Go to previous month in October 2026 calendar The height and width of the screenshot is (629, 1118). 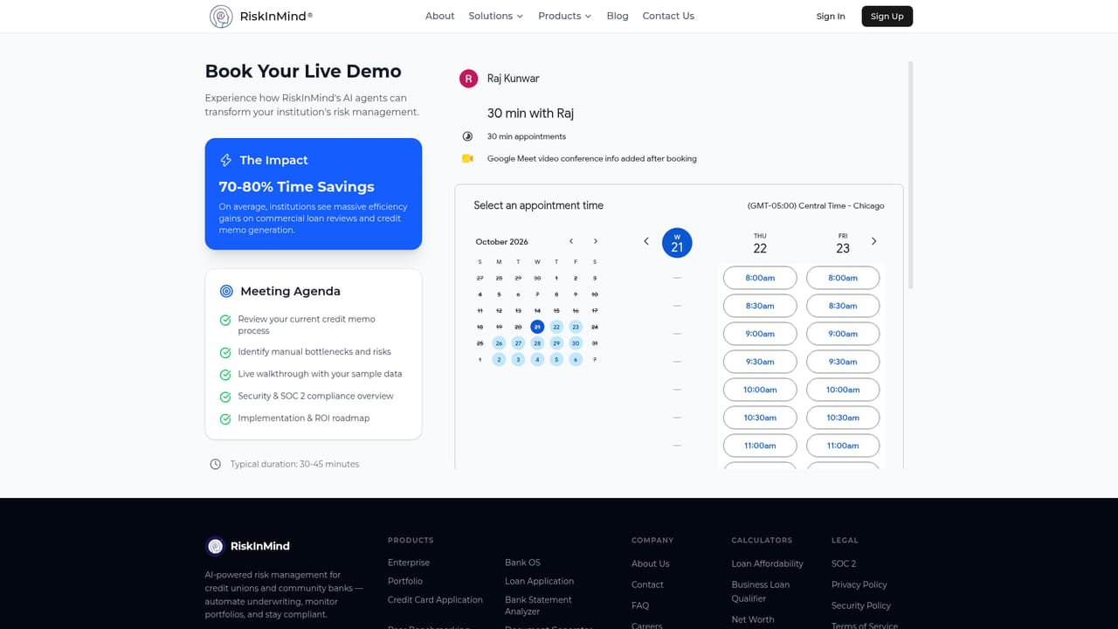tap(571, 241)
